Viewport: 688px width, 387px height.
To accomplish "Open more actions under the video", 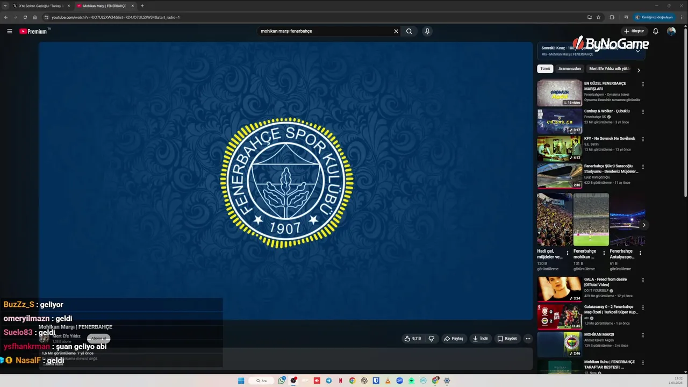I will click(528, 339).
